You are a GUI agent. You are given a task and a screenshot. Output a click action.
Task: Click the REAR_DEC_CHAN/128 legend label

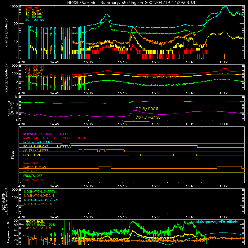pyautogui.click(x=41, y=200)
